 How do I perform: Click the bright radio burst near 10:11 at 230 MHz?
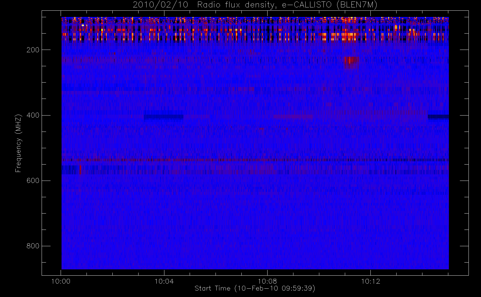click(x=351, y=62)
